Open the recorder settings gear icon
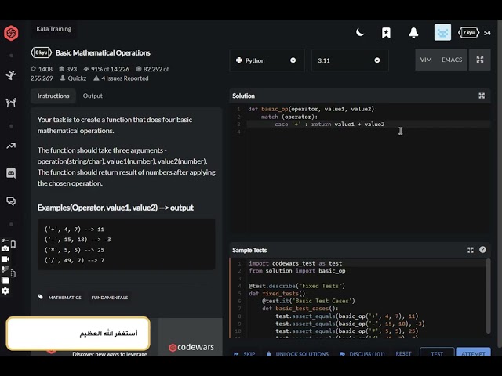Viewport: 502px width, 376px height. (5, 291)
